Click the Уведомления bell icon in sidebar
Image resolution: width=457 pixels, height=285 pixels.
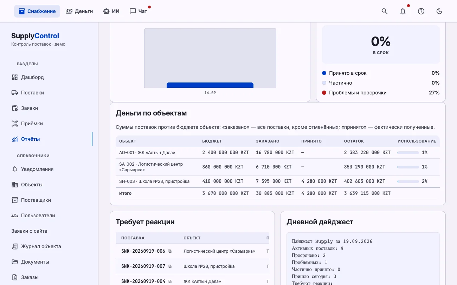tap(15, 169)
